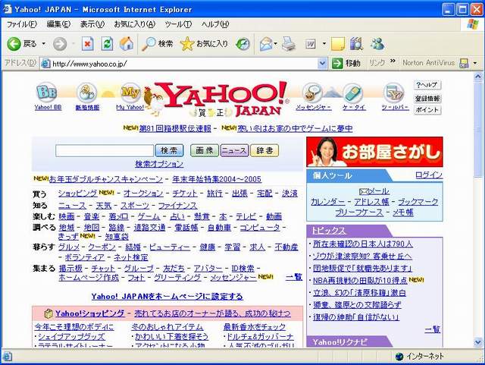Click the メッセンジャー icon

click(312, 93)
